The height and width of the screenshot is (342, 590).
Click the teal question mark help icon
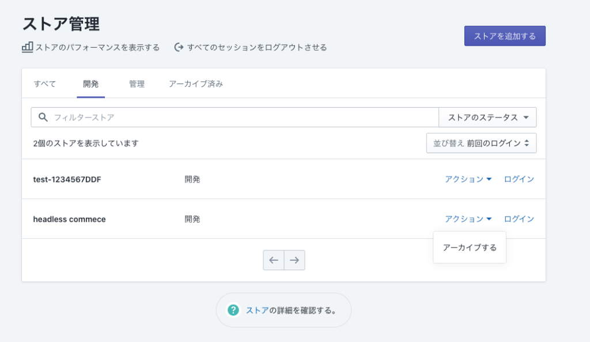point(233,310)
